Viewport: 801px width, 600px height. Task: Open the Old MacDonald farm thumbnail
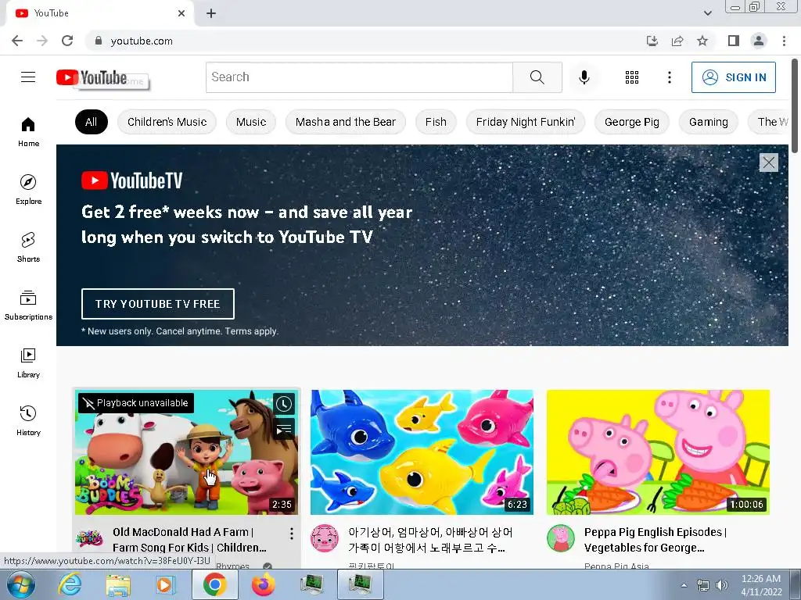186,452
